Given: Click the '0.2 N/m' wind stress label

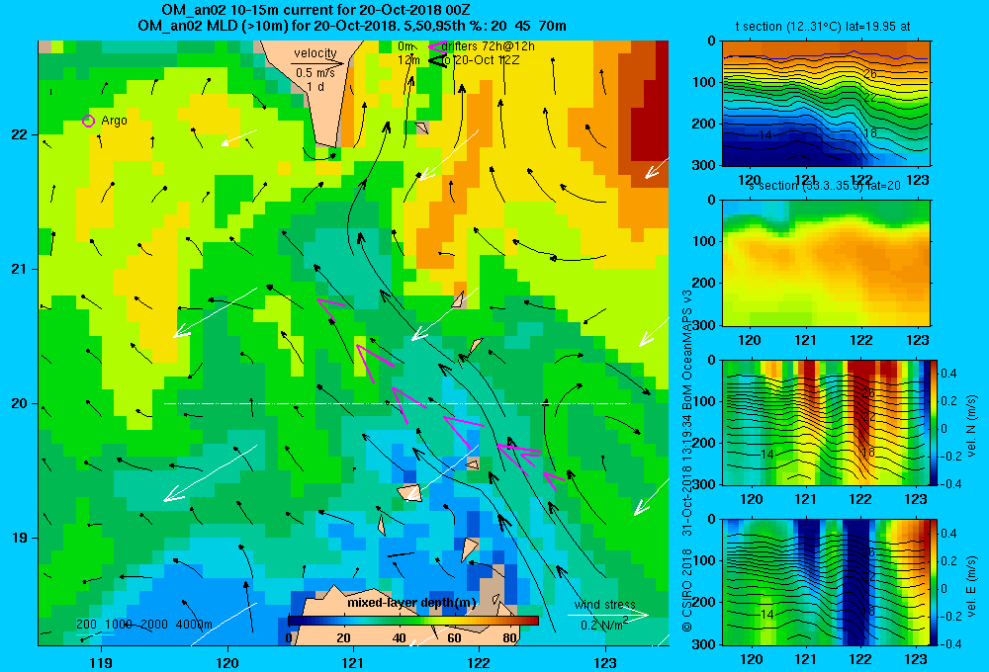Looking at the screenshot, I should coord(604,625).
